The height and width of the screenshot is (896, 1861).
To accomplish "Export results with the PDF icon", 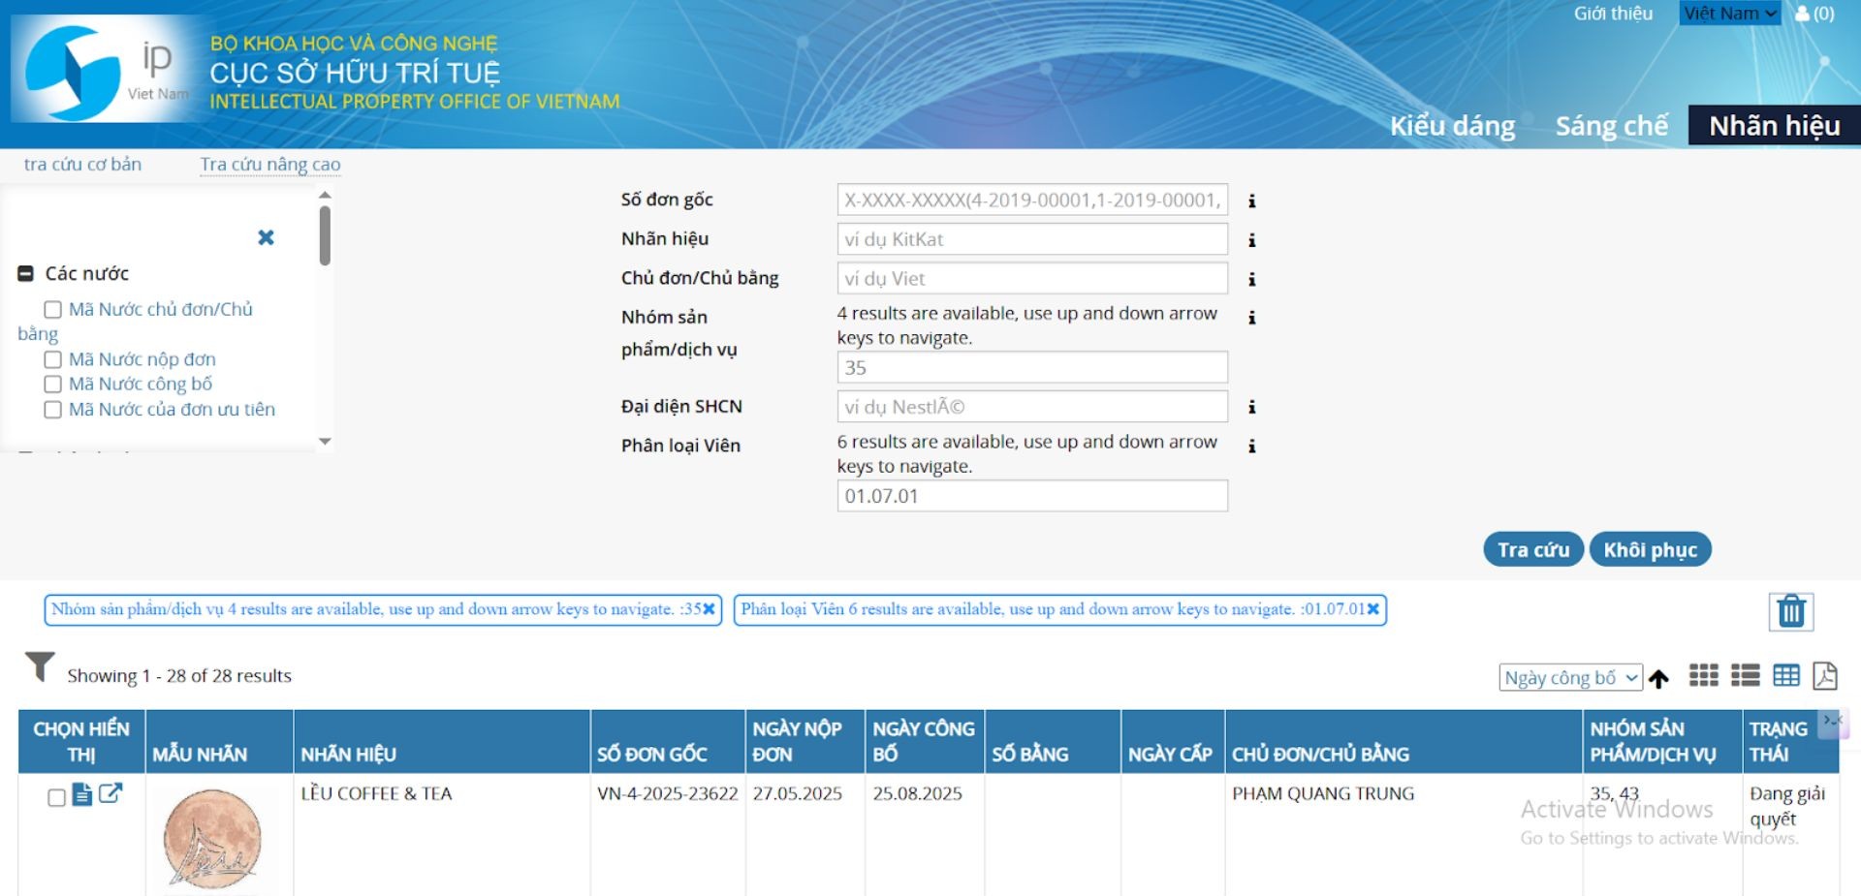I will pyautogui.click(x=1824, y=676).
